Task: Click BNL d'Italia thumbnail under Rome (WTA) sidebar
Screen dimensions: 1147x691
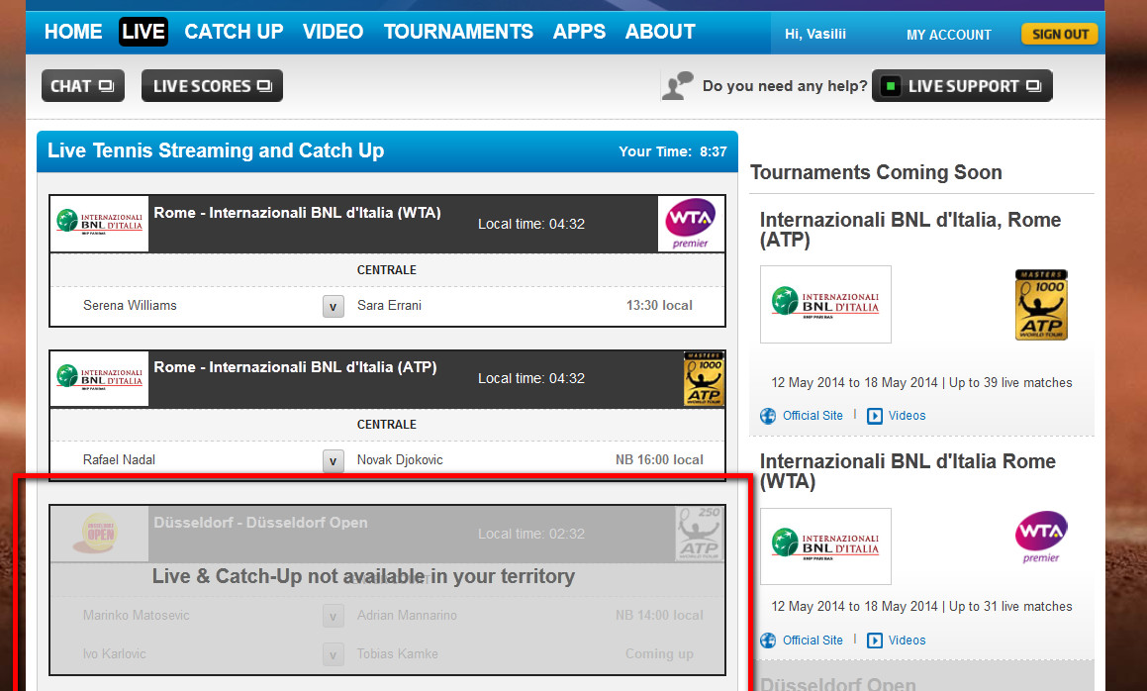Action: click(825, 546)
